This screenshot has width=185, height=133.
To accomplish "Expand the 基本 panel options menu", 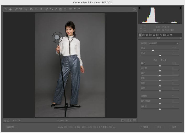I will (x=180, y=38).
